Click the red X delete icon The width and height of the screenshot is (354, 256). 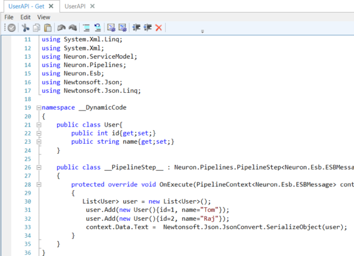pyautogui.click(x=159, y=28)
